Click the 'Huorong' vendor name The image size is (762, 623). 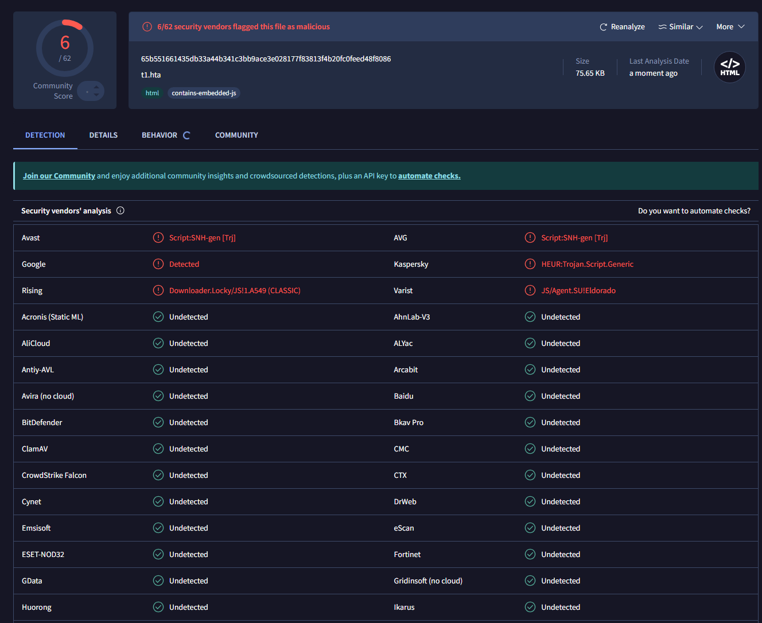point(37,608)
